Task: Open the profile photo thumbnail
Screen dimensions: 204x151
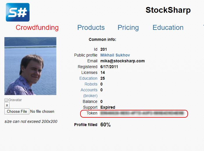Action: [30, 66]
